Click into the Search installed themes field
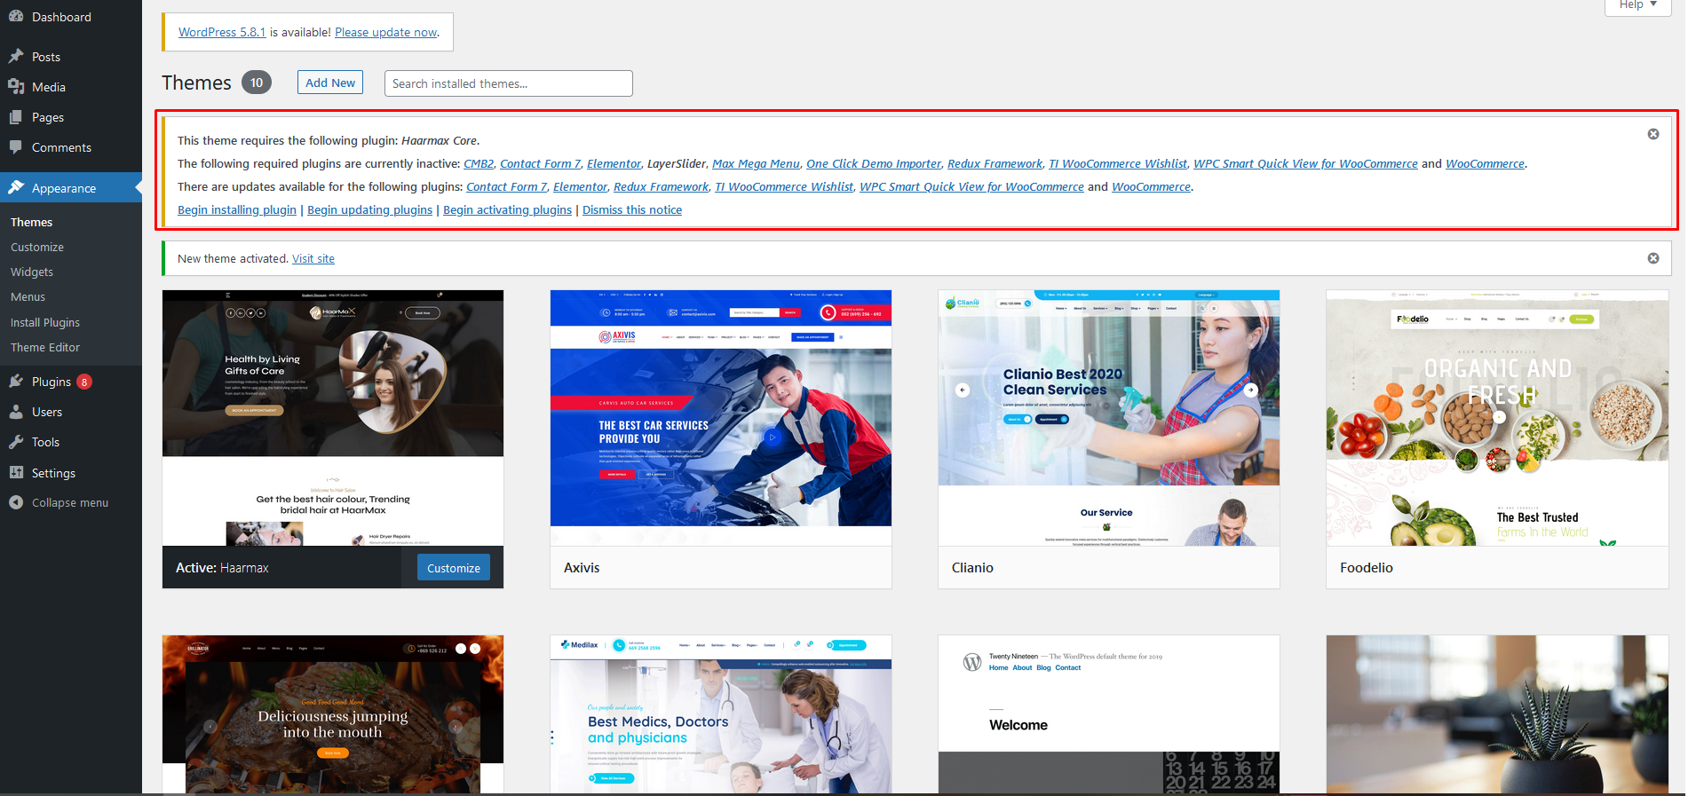The width and height of the screenshot is (1704, 796). (x=508, y=83)
